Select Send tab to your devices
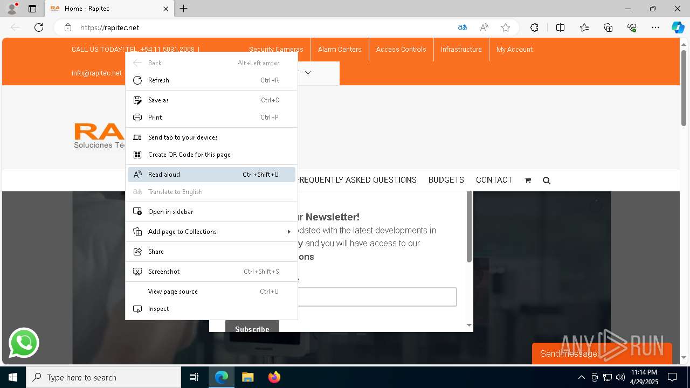690x388 pixels. tap(211, 137)
